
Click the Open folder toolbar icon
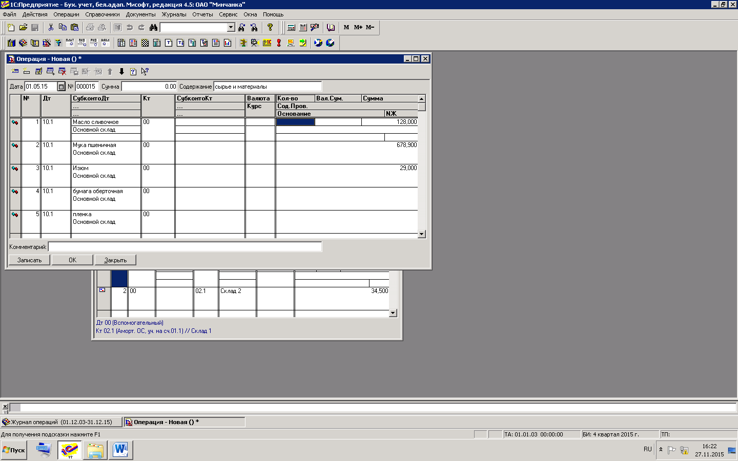[23, 27]
